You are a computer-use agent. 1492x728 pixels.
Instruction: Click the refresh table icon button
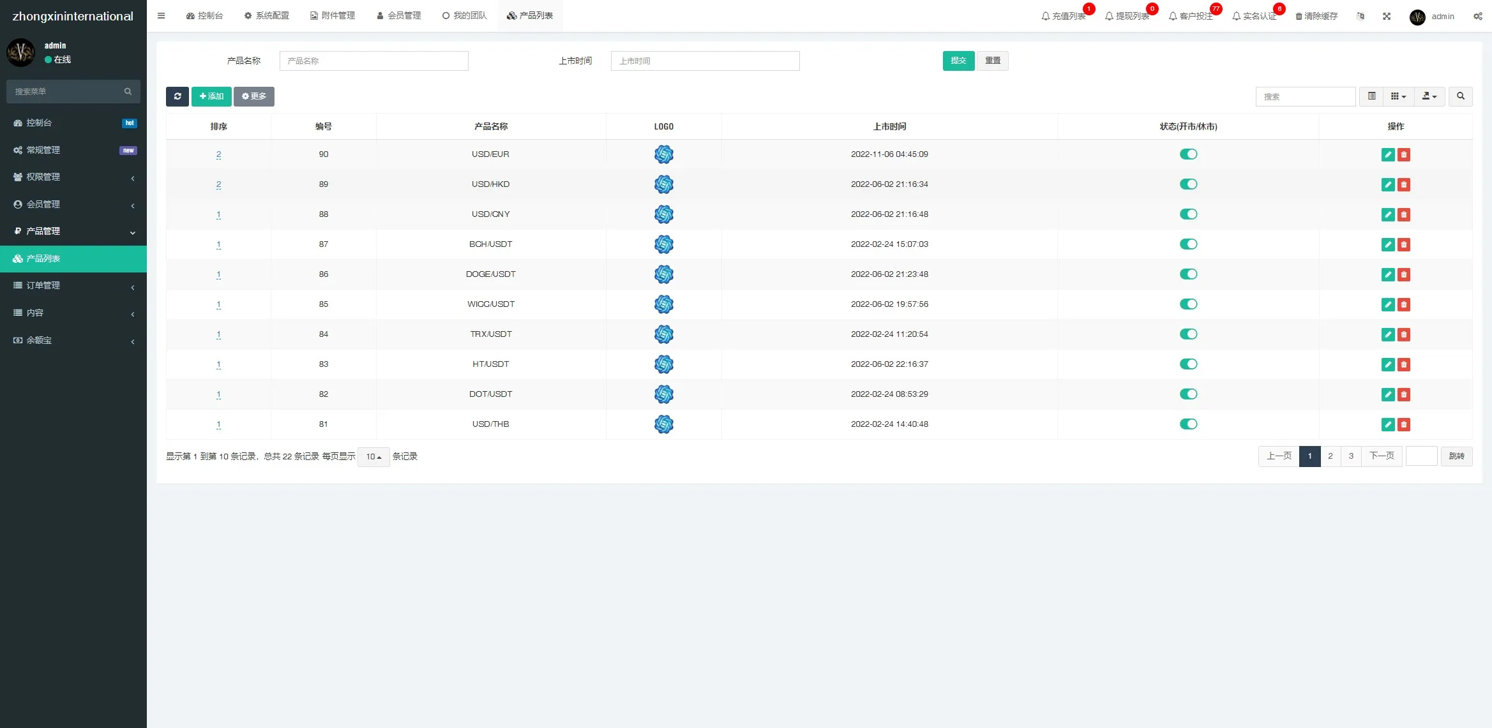[x=177, y=96]
